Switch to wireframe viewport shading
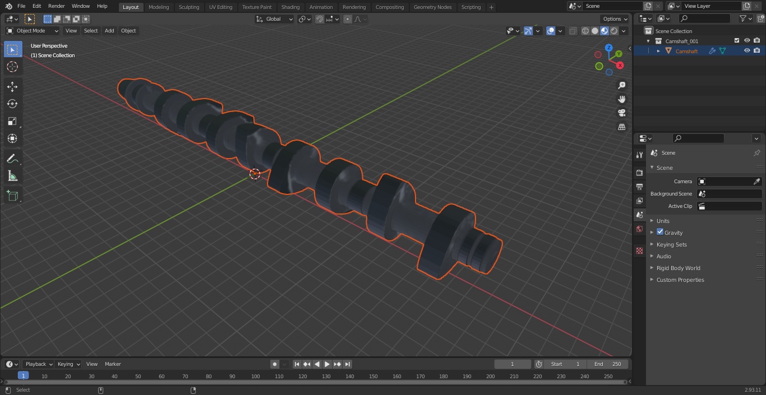Screen dimensions: 766x395 (x=585, y=31)
